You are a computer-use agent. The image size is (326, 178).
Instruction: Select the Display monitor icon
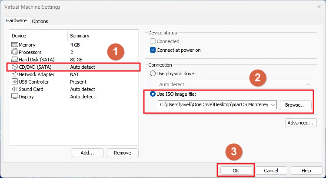[x=14, y=97]
